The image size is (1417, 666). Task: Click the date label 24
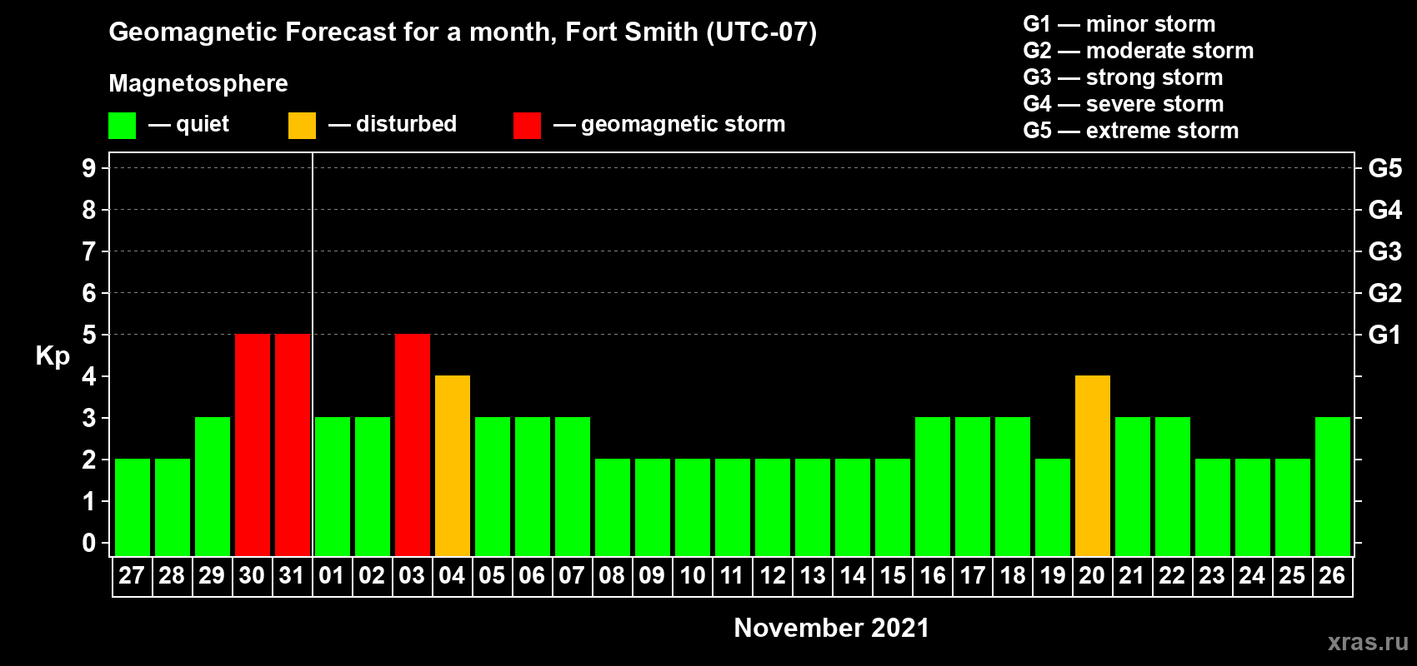pos(1252,575)
